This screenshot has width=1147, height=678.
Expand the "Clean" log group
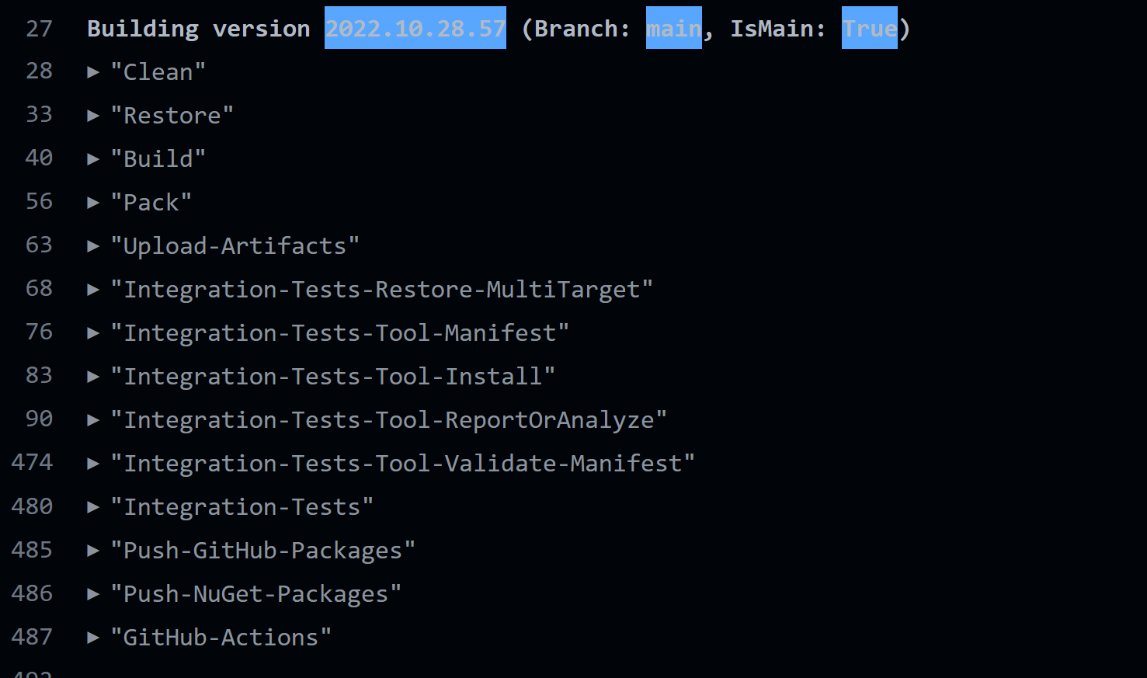(x=93, y=72)
